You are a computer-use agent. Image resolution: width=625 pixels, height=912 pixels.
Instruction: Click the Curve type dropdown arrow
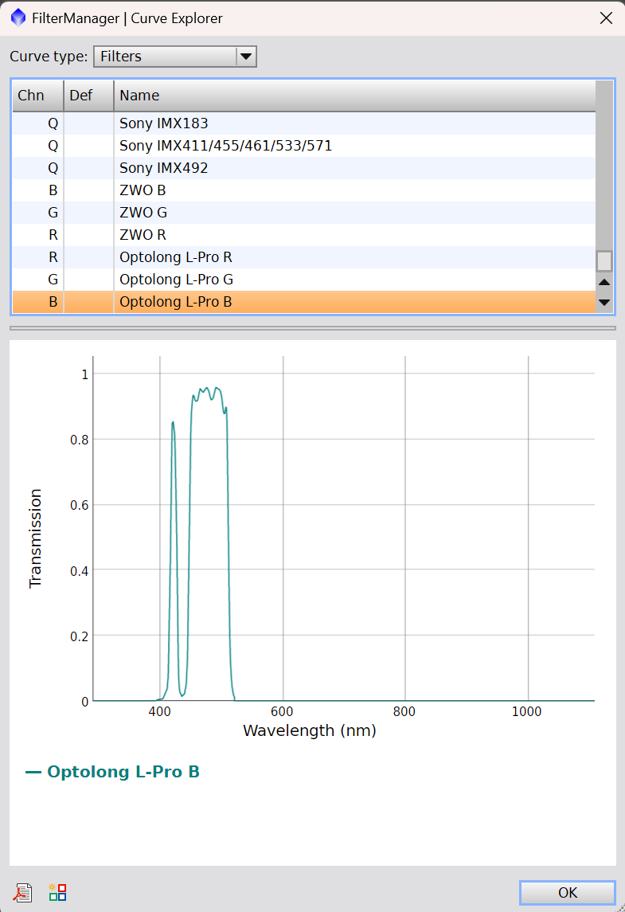246,57
